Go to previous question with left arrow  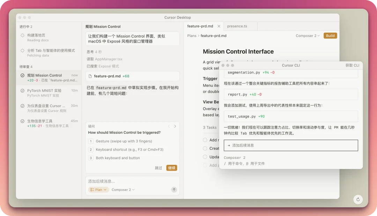169,126
